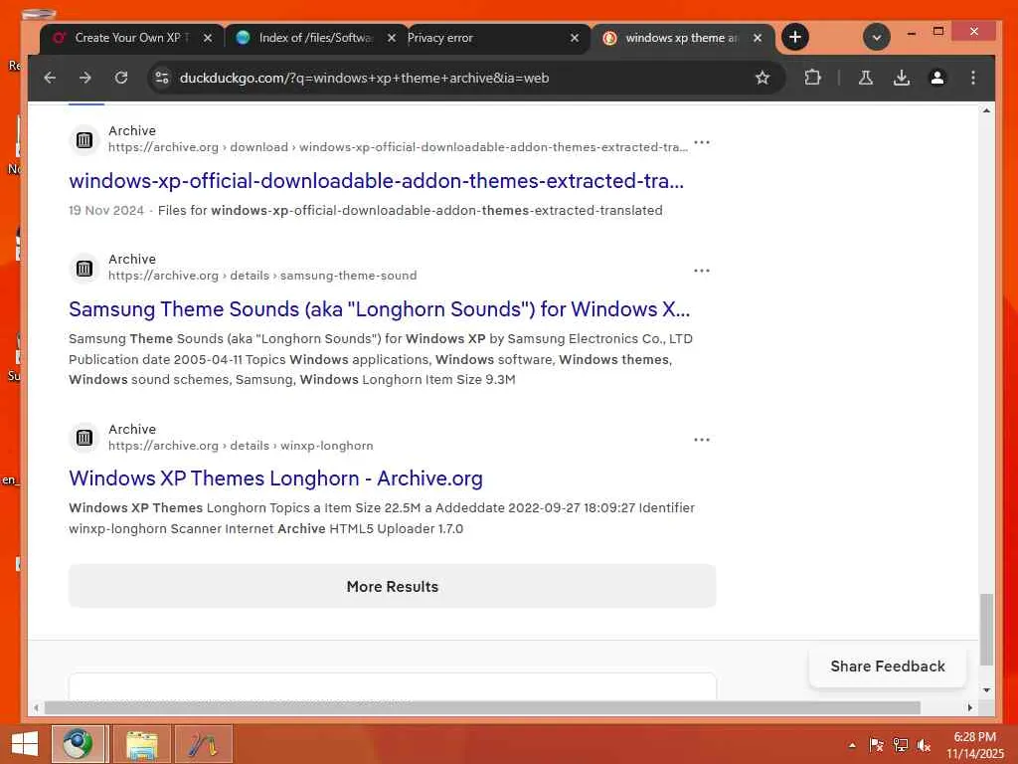This screenshot has width=1018, height=764.
Task: Click the horizontal scrollbar thumb
Action: 482,707
